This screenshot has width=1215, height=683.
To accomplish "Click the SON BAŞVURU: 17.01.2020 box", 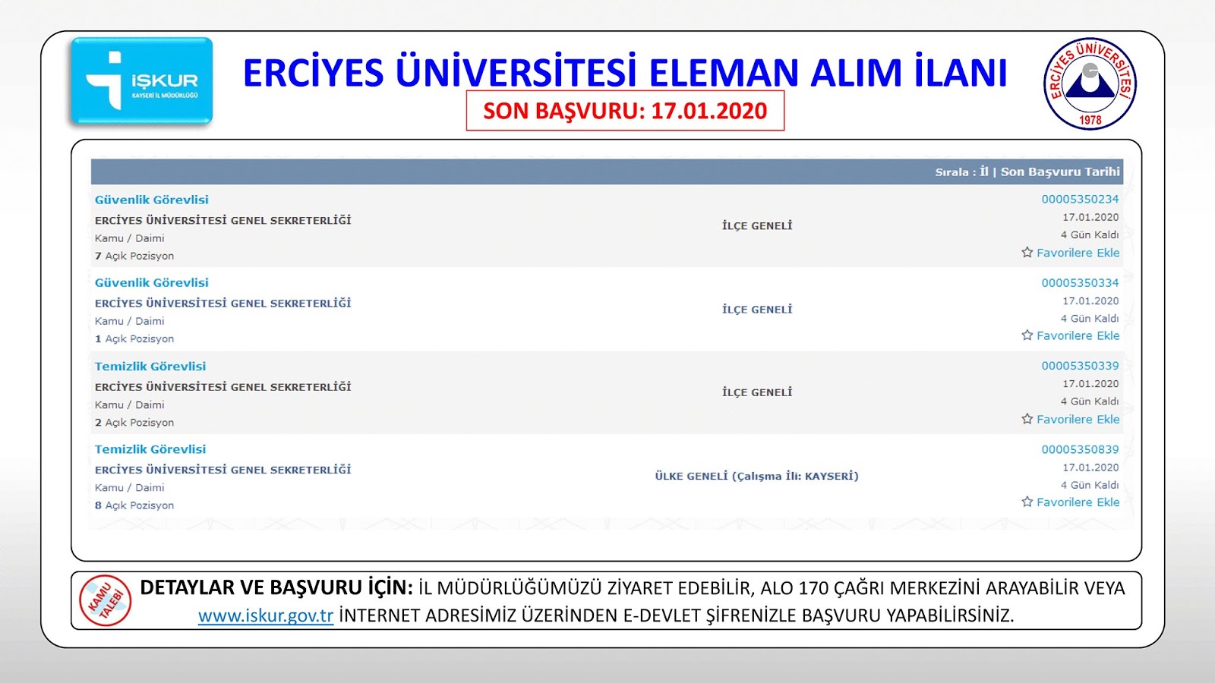I will (x=625, y=111).
